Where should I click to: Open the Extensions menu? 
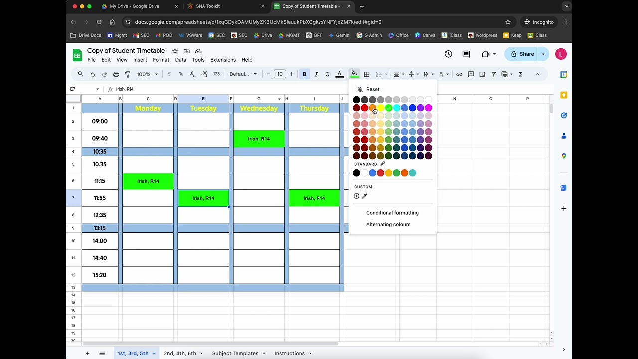223,60
